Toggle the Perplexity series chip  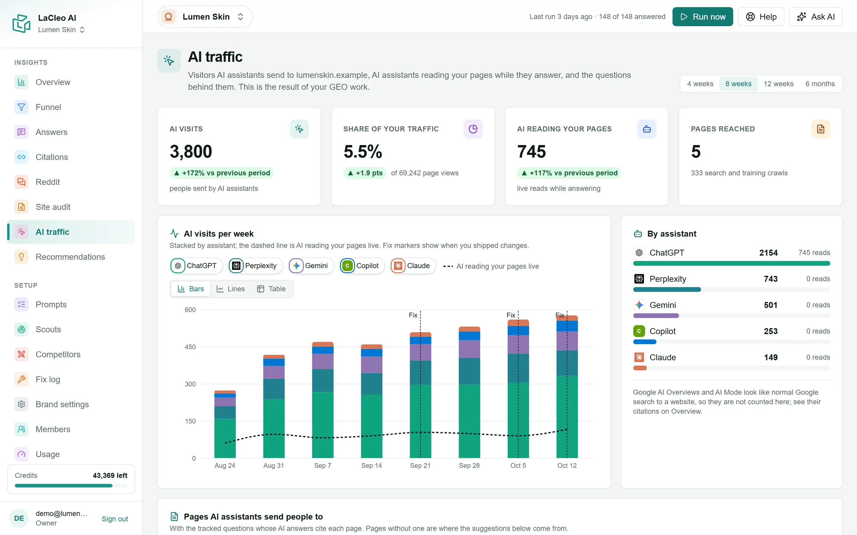255,266
